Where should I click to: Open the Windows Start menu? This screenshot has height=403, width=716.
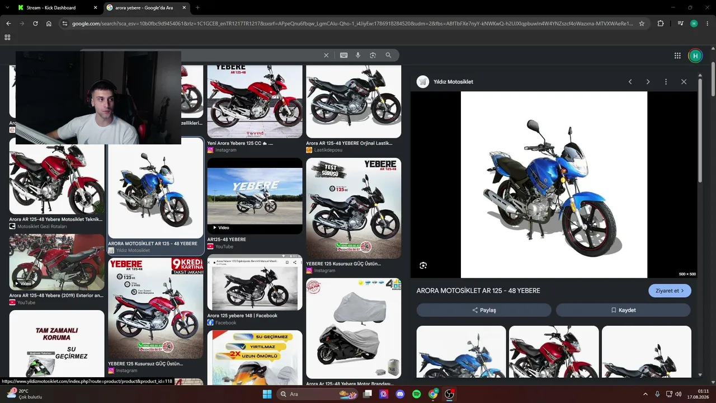click(267, 394)
